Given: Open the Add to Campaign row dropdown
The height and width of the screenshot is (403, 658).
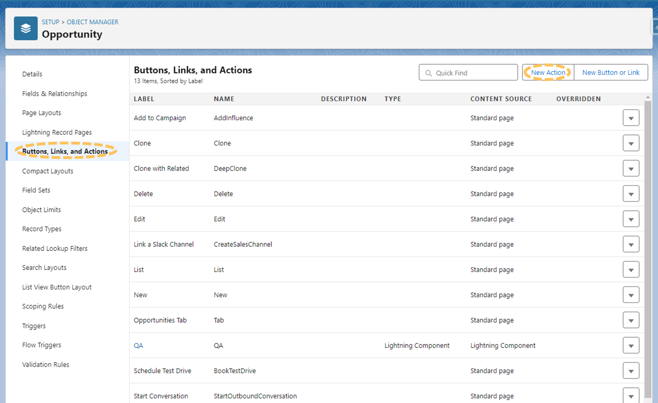Looking at the screenshot, I should coord(631,118).
